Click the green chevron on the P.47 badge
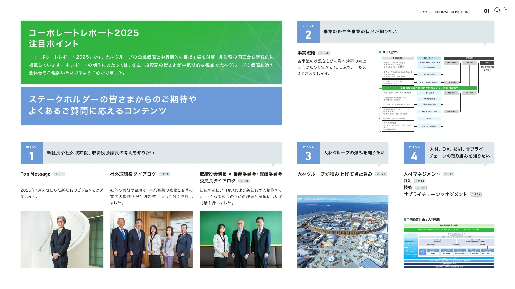Viewport: 515px width, 289px height. click(445, 174)
